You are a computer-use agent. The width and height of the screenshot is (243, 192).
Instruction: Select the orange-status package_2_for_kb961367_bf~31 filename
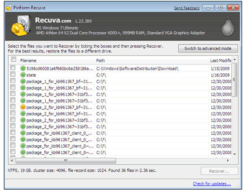click(x=59, y=107)
